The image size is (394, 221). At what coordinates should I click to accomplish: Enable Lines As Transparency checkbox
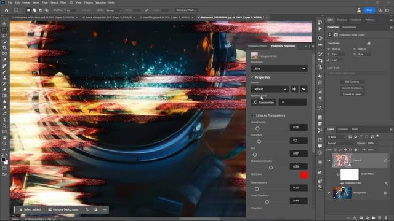252,115
